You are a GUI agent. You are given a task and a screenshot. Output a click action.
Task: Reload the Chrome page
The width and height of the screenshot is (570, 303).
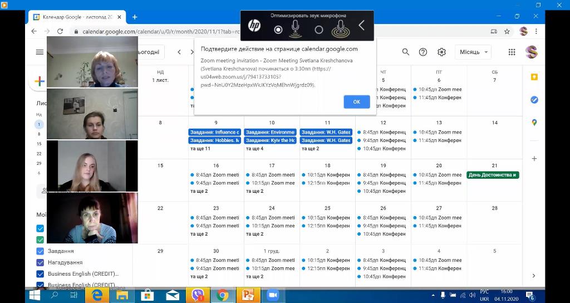tap(60, 32)
